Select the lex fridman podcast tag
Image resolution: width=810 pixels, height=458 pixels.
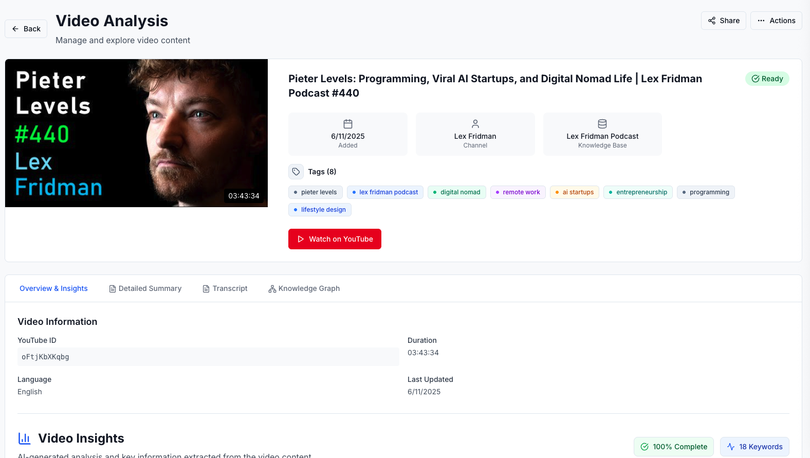click(x=385, y=192)
